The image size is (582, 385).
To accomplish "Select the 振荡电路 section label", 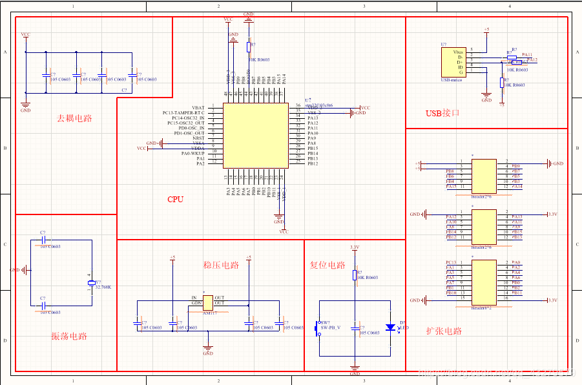I will point(69,337).
